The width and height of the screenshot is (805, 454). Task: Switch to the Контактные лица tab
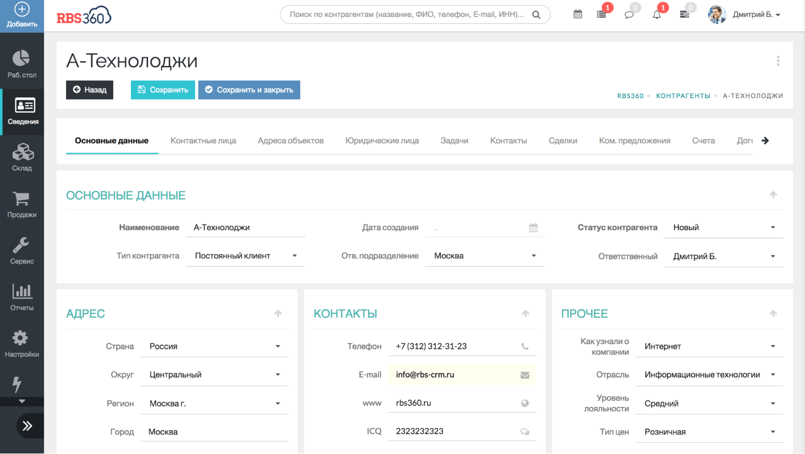pyautogui.click(x=203, y=141)
